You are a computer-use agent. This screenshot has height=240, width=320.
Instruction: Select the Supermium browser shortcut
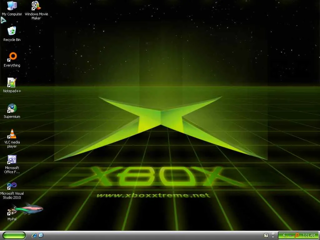(12, 111)
